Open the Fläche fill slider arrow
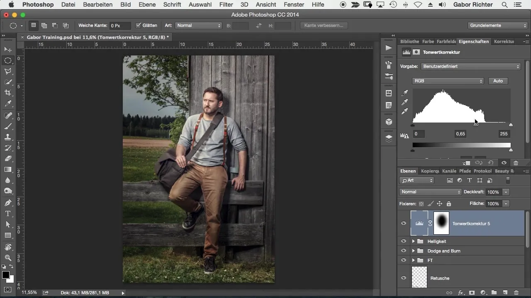Image resolution: width=531 pixels, height=298 pixels. pyautogui.click(x=506, y=204)
